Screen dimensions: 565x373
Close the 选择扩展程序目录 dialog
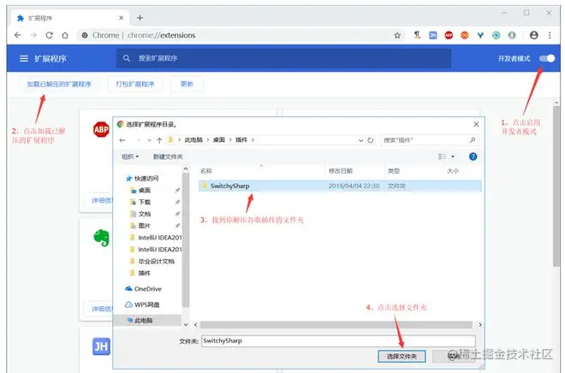pyautogui.click(x=476, y=124)
